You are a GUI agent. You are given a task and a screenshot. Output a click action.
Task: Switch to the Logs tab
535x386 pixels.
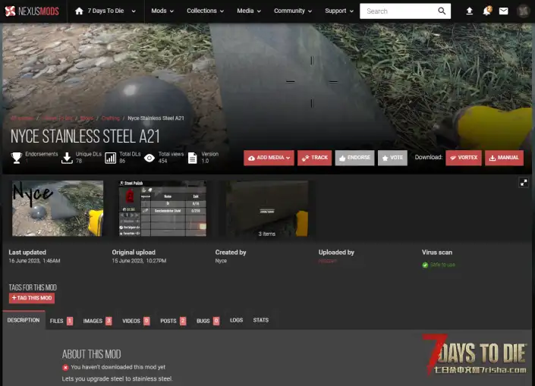click(x=237, y=320)
